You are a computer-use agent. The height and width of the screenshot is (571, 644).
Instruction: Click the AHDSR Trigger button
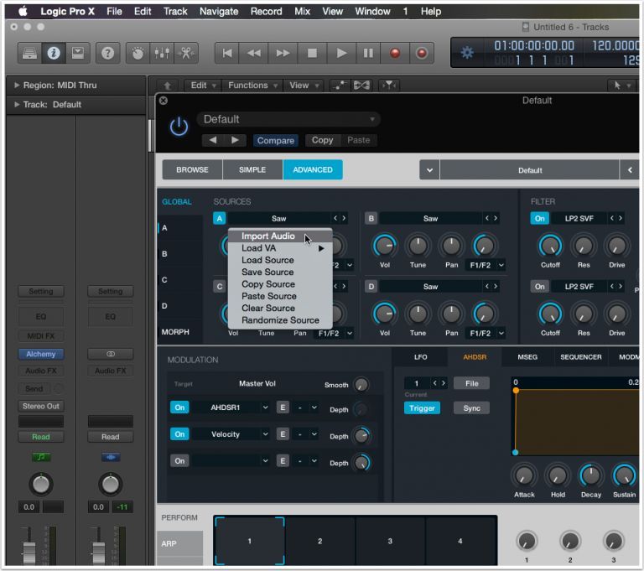422,408
